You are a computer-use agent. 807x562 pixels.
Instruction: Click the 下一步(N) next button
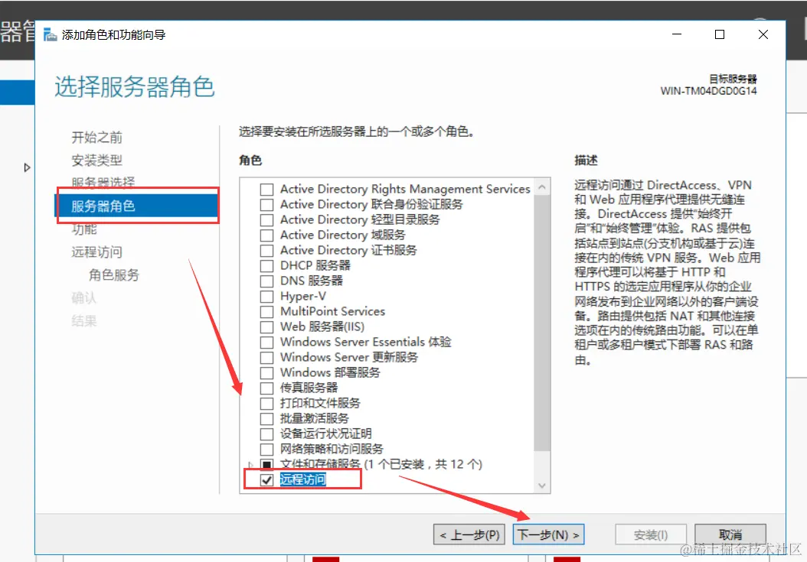pos(549,534)
